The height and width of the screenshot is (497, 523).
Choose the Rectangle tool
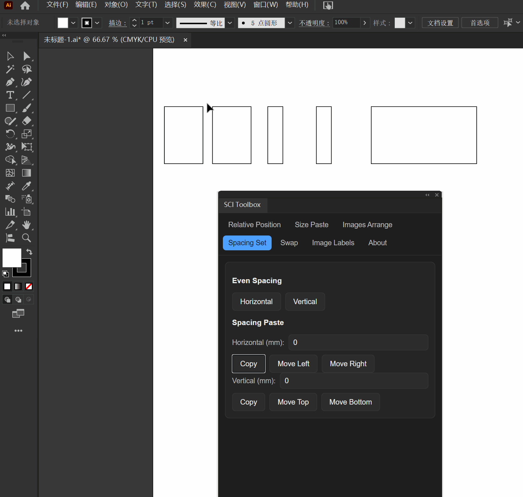[10, 108]
